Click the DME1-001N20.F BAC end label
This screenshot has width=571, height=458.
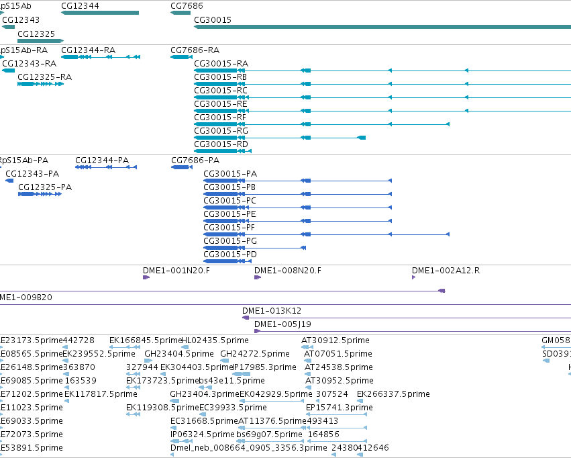click(x=176, y=271)
